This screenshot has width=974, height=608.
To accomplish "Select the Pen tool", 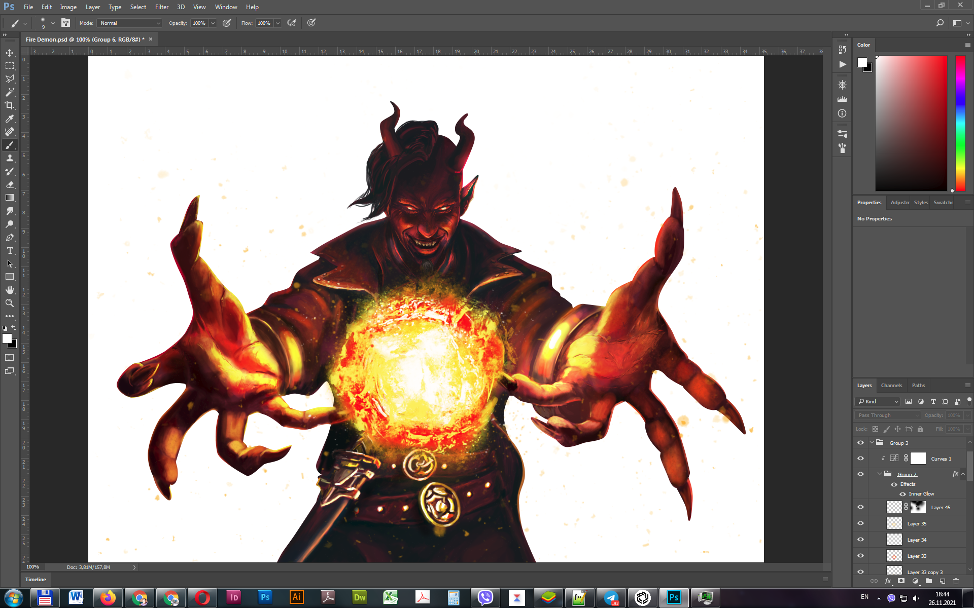I will click(x=10, y=237).
